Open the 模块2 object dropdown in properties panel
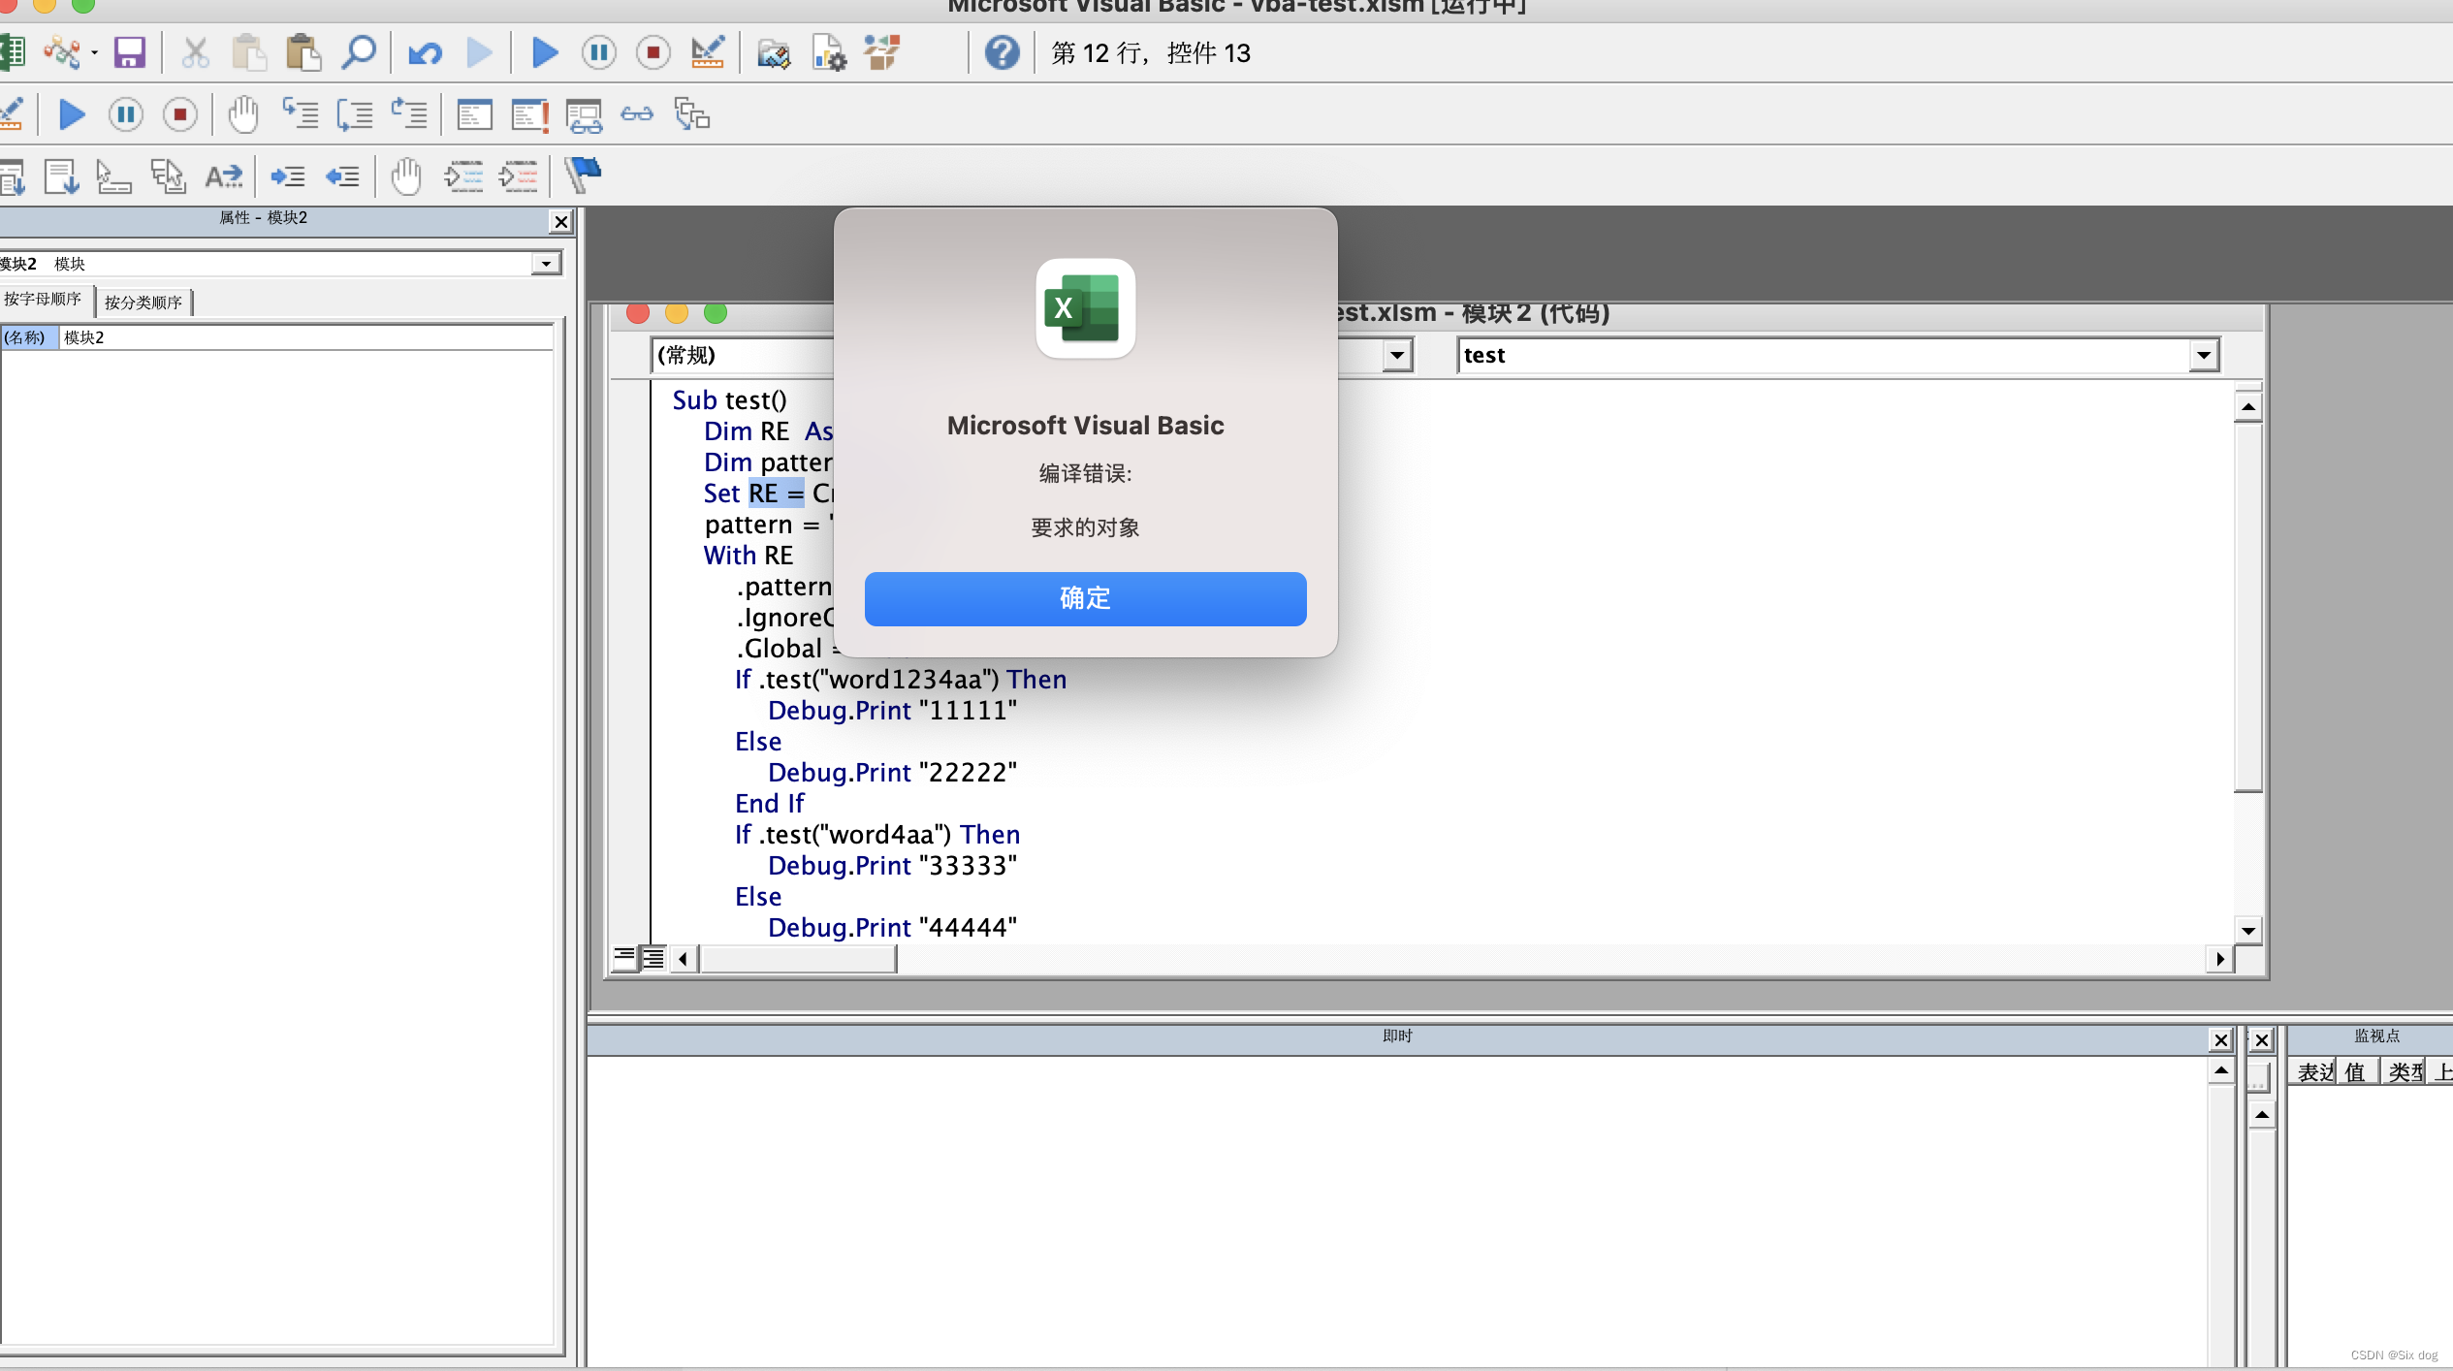The height and width of the screenshot is (1371, 2453). pos(546,264)
